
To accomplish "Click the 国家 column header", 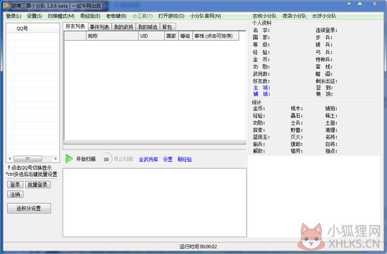I will click(x=172, y=36).
